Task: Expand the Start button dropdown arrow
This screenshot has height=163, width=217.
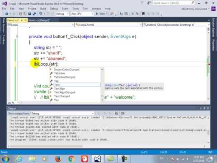Action: pyautogui.click(x=107, y=14)
